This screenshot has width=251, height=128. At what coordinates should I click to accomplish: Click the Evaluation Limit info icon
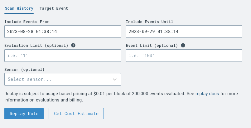point(74,45)
